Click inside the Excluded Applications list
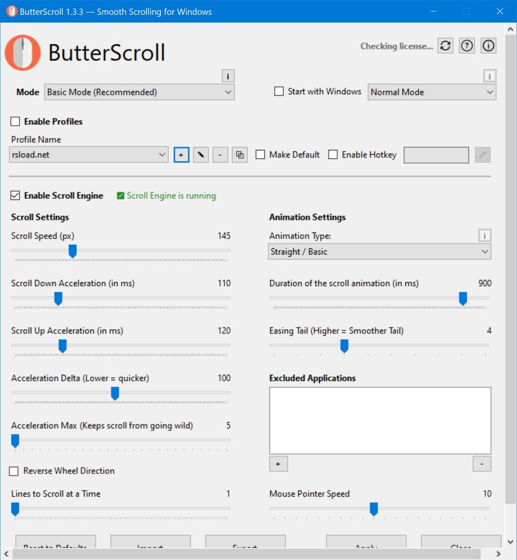517x560 pixels. [x=379, y=419]
